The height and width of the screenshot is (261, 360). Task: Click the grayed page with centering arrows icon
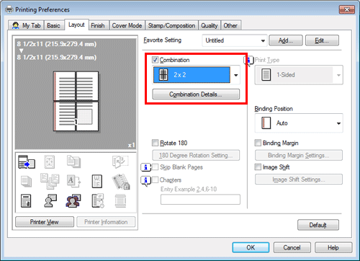(x=50, y=162)
